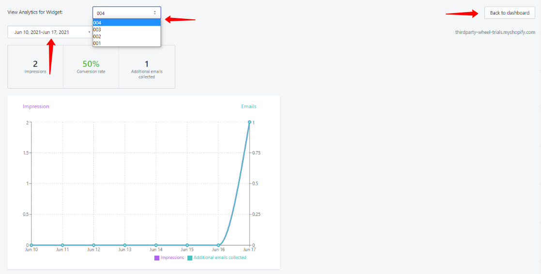The width and height of the screenshot is (541, 274).
Task: Click the Impressions legend label
Action: coord(172,258)
